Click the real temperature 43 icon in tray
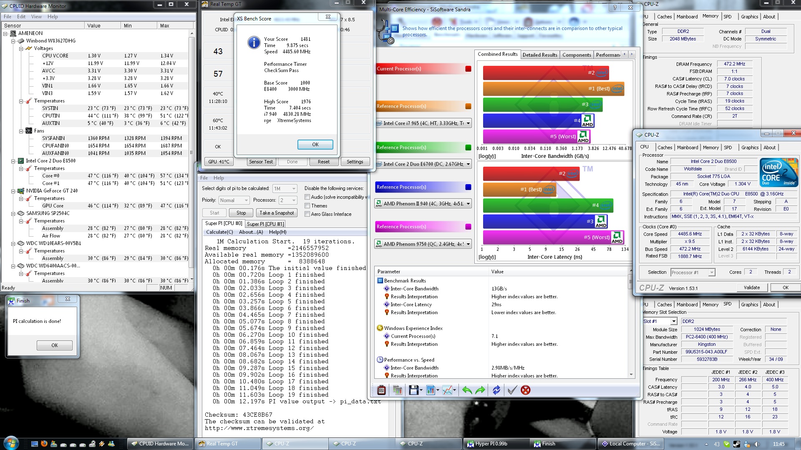Viewport: 801px width, 450px height. tap(717, 444)
